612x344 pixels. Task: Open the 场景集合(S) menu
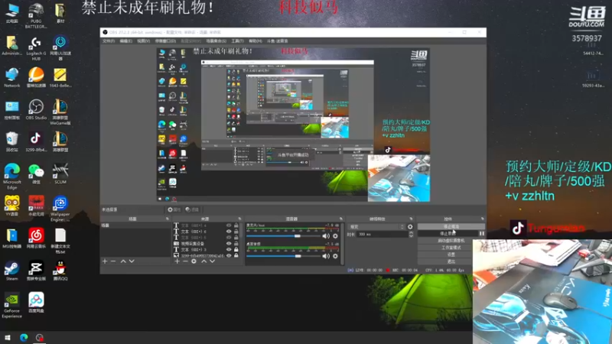[216, 41]
